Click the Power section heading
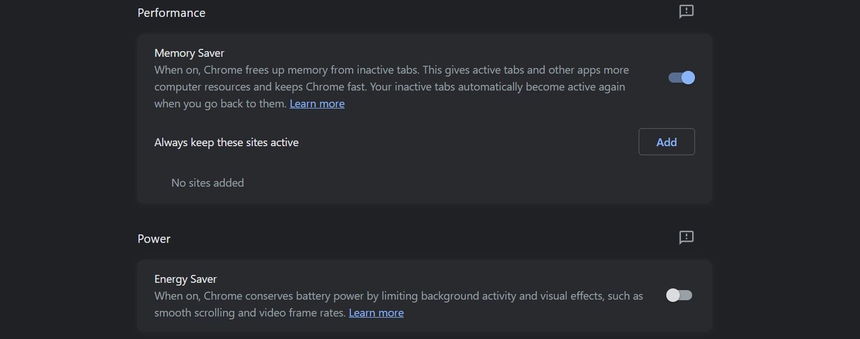This screenshot has height=339, width=860. [154, 238]
